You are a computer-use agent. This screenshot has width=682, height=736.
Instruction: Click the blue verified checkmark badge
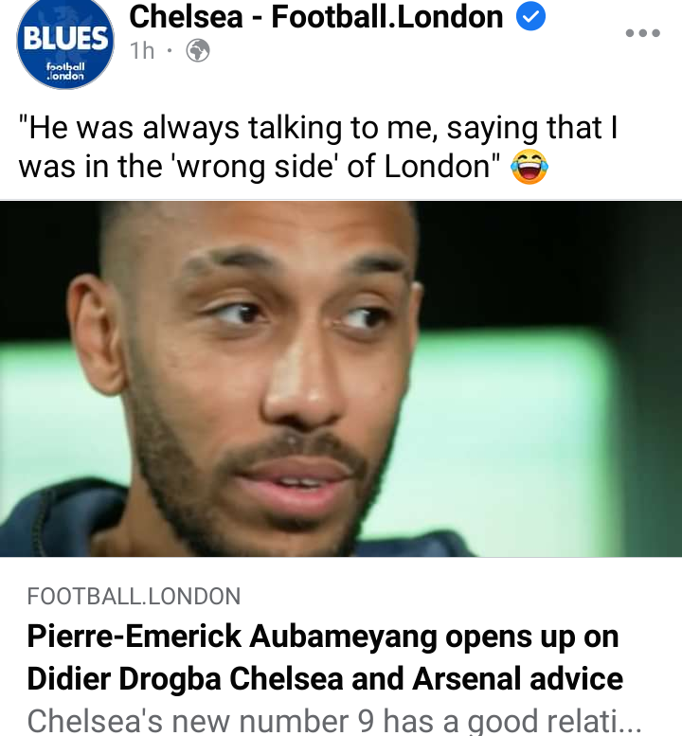(530, 16)
